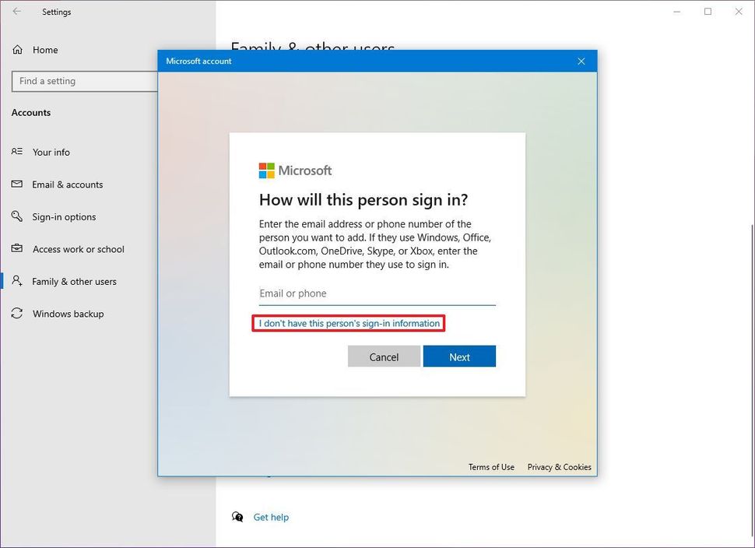Click the Email or phone field
The width and height of the screenshot is (755, 548).
377,293
